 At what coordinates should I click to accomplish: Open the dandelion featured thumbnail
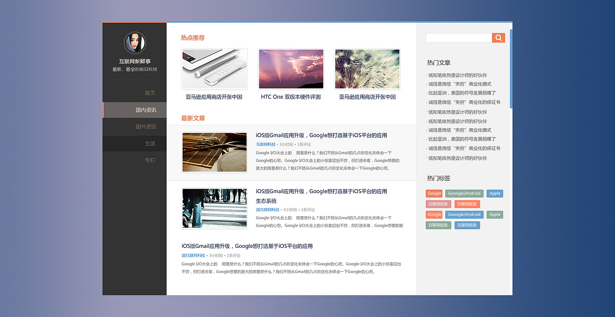[x=367, y=69]
